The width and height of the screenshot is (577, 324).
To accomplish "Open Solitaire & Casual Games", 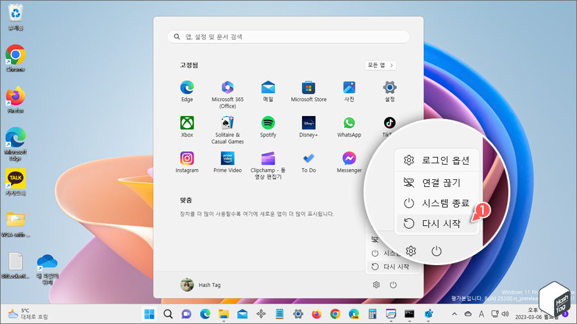I will point(228,130).
